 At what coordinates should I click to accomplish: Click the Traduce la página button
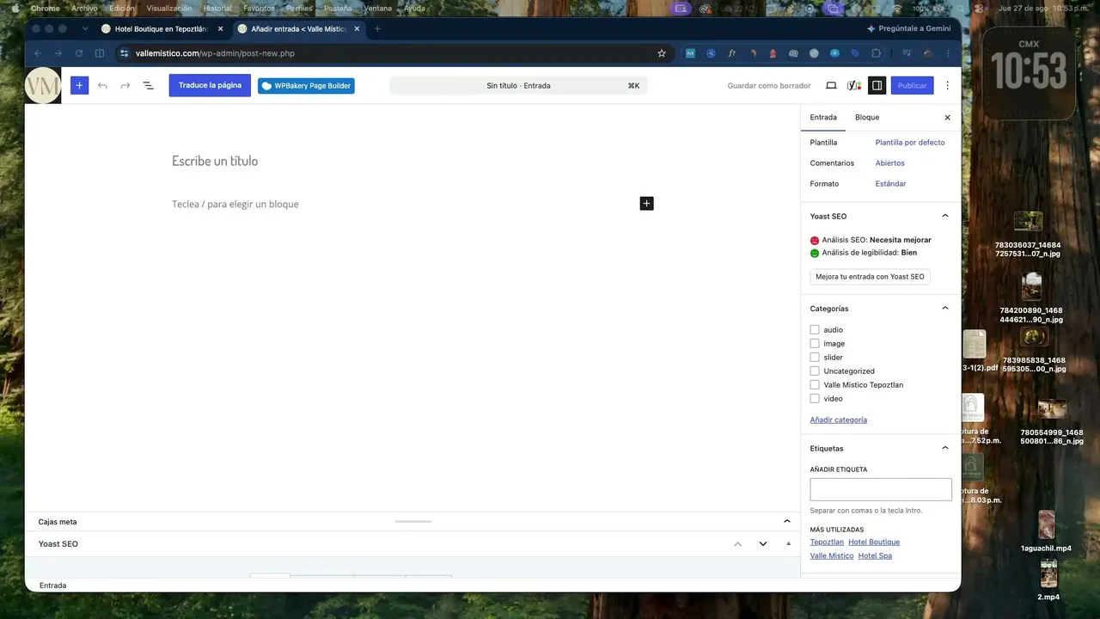click(x=210, y=85)
